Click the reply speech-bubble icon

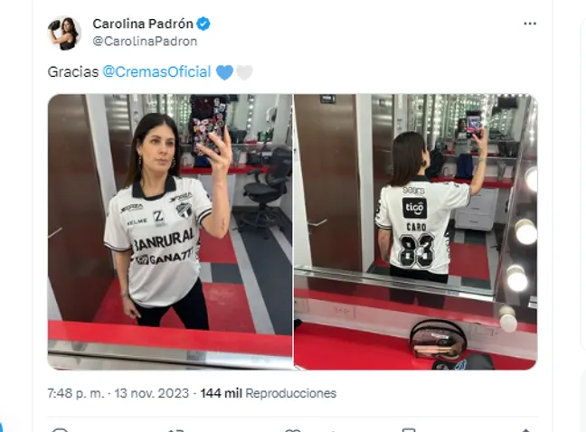tap(60, 430)
